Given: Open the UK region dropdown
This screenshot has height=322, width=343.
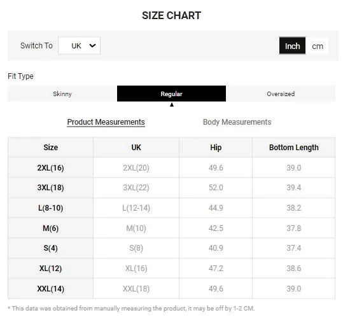Looking at the screenshot, I should (79, 46).
